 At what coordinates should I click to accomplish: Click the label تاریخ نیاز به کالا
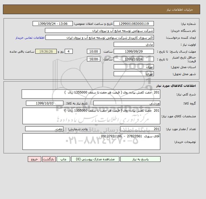77,103
